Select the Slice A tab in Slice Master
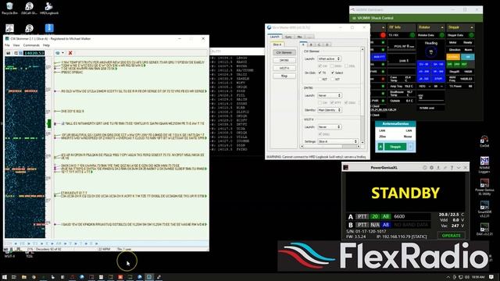Screen dimensions: 500x281 coord(277,44)
